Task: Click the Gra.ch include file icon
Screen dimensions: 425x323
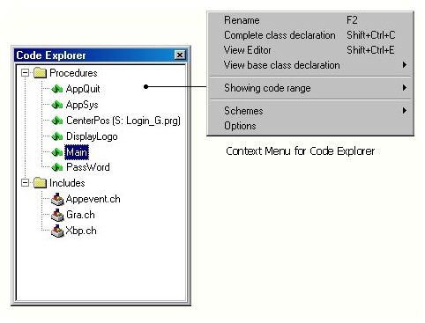Action: pos(57,215)
